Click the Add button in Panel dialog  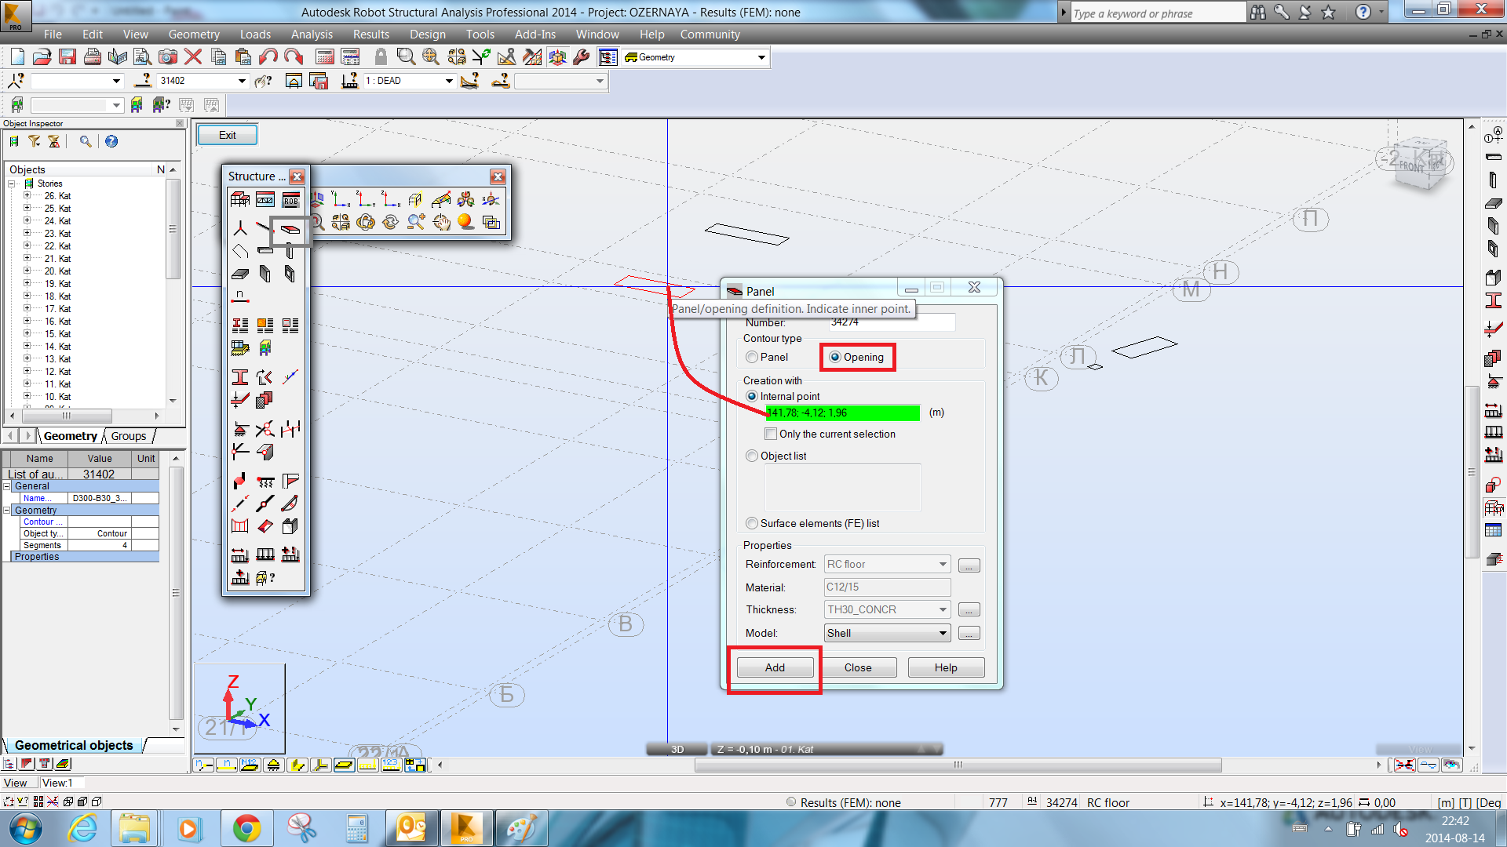775,667
